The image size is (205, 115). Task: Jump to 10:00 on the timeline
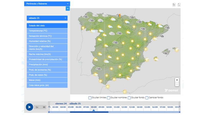click(109, 107)
